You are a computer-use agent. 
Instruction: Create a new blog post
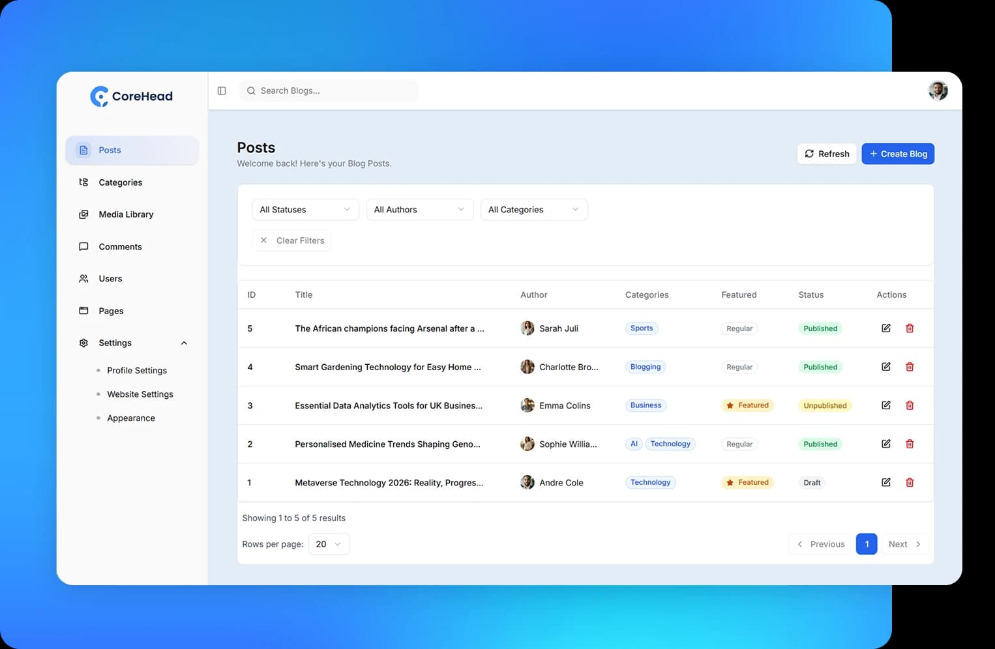pyautogui.click(x=898, y=154)
